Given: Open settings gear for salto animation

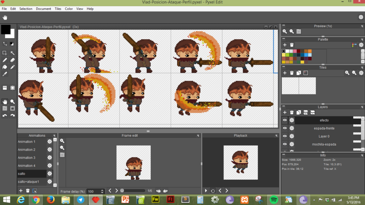Looking at the screenshot, I should coord(50,174).
